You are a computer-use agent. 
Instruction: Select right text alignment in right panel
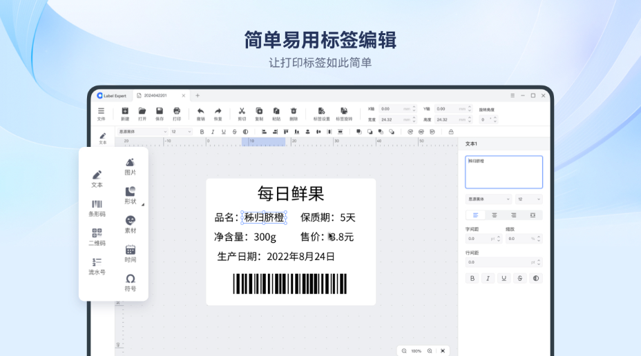click(513, 215)
